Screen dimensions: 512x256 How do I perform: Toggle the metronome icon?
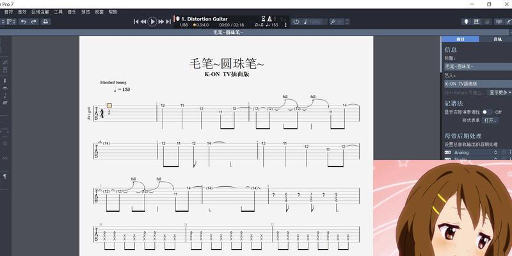tap(269, 19)
